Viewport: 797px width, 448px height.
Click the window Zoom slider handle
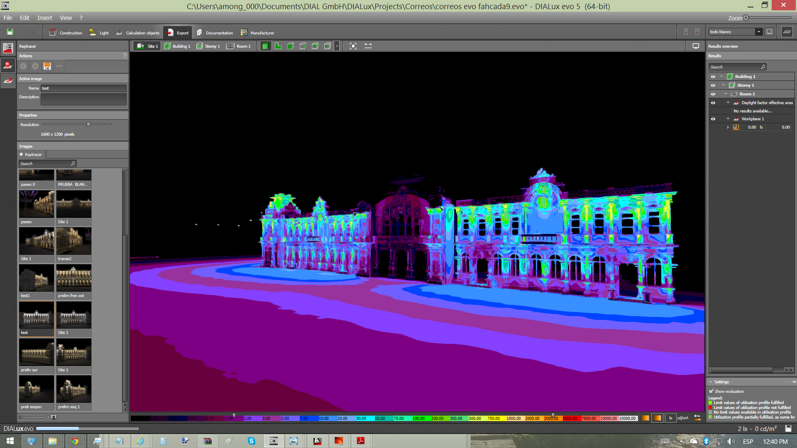click(x=746, y=18)
